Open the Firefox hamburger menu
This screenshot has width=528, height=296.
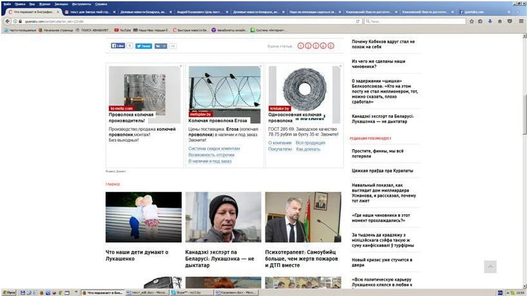521,21
